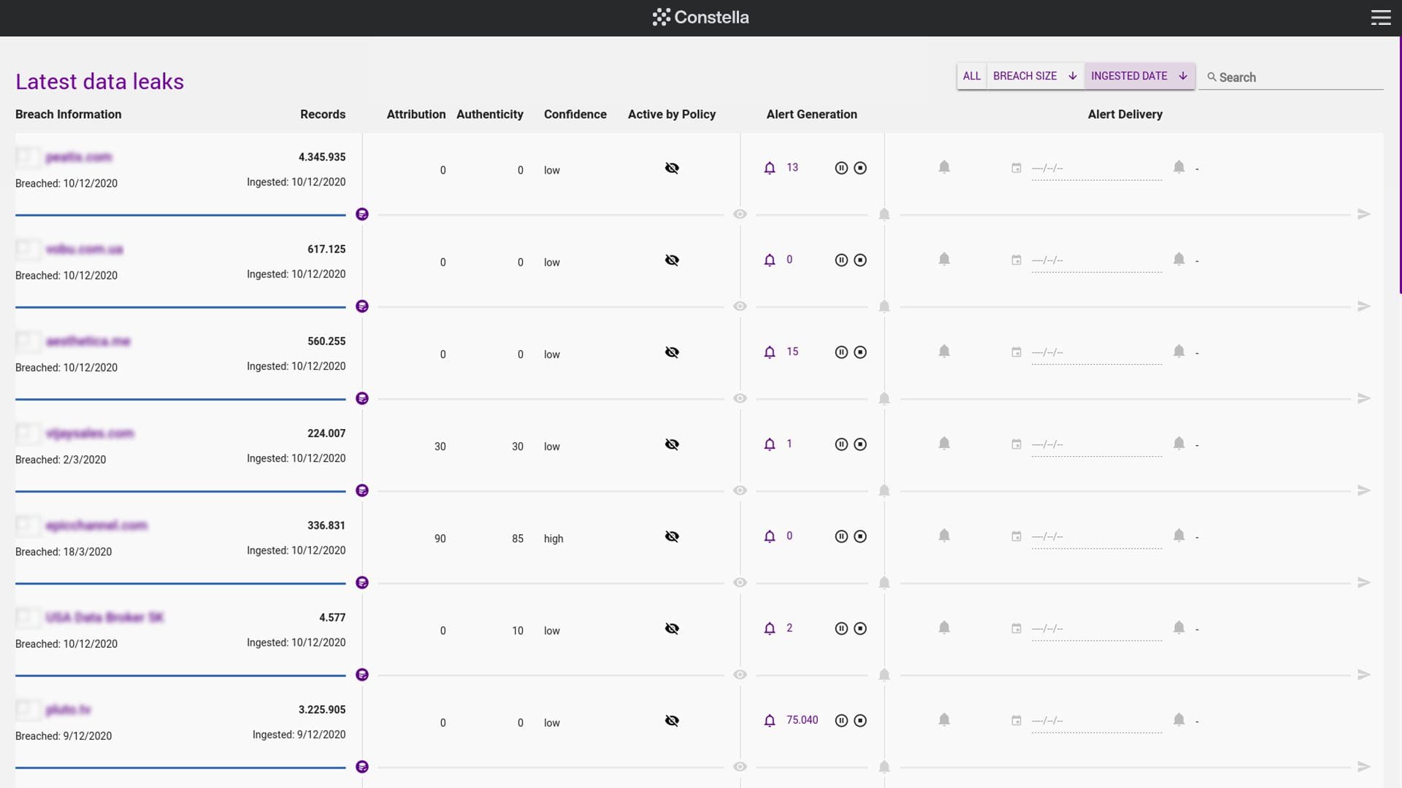The image size is (1402, 788).
Task: Open calendar icon in the 4.577 records row
Action: pyautogui.click(x=1016, y=628)
